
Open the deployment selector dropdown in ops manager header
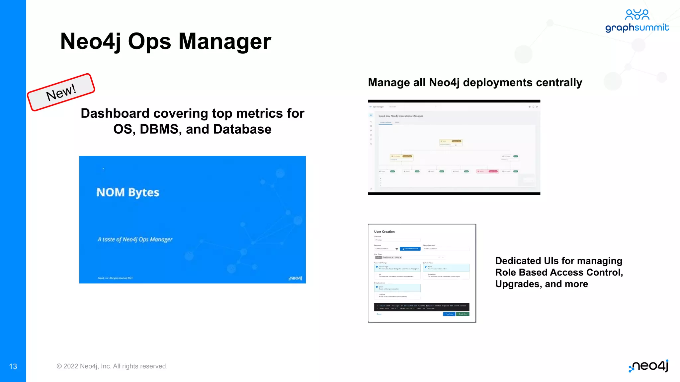413,107
